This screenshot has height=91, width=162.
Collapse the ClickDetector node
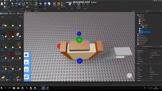[x=139, y=25]
